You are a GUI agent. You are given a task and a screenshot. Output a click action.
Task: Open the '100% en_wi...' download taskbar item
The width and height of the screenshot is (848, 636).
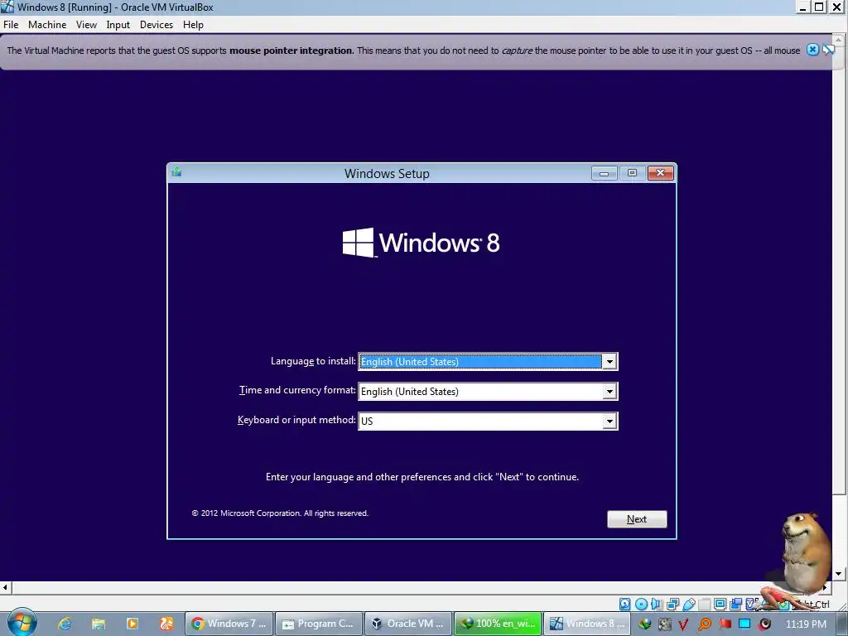tap(498, 624)
